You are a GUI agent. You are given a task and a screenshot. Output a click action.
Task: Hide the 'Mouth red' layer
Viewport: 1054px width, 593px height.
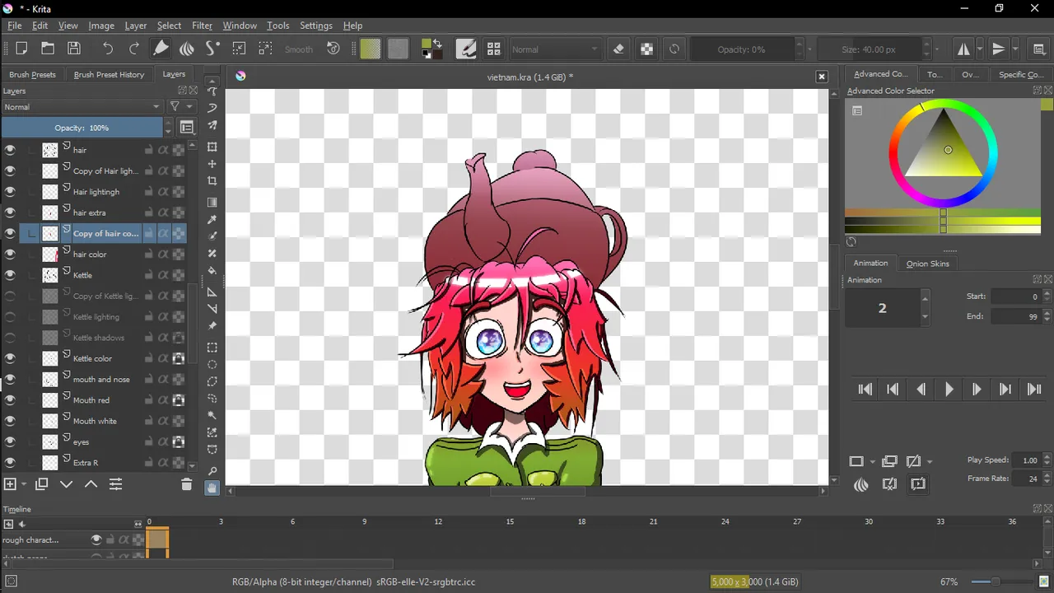[10, 400]
